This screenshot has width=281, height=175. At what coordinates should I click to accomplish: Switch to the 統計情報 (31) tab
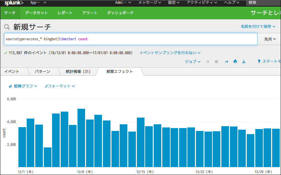pos(78,72)
